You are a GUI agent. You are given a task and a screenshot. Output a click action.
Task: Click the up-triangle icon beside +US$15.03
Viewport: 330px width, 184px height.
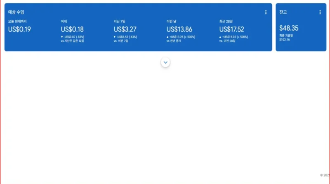click(x=220, y=37)
